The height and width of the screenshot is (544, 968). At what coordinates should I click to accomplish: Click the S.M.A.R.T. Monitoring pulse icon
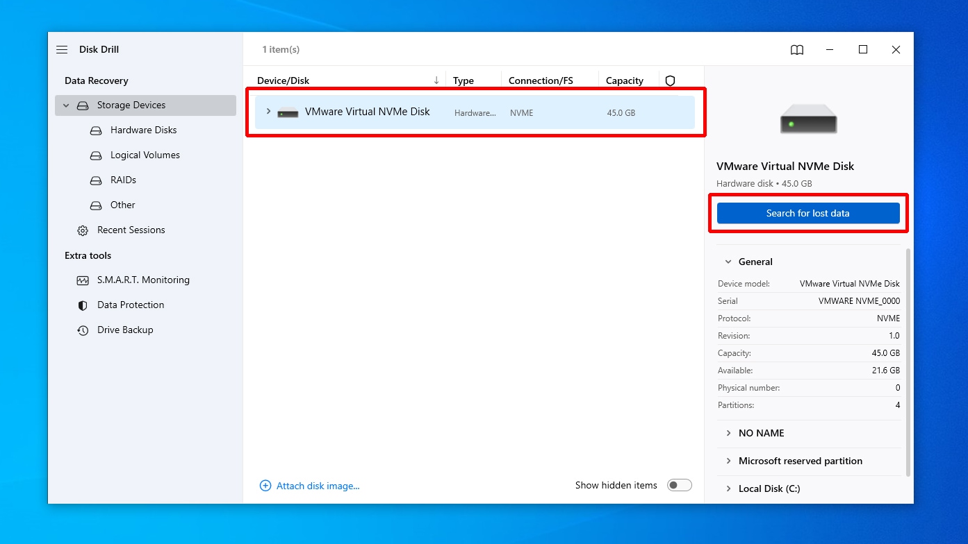pos(83,280)
